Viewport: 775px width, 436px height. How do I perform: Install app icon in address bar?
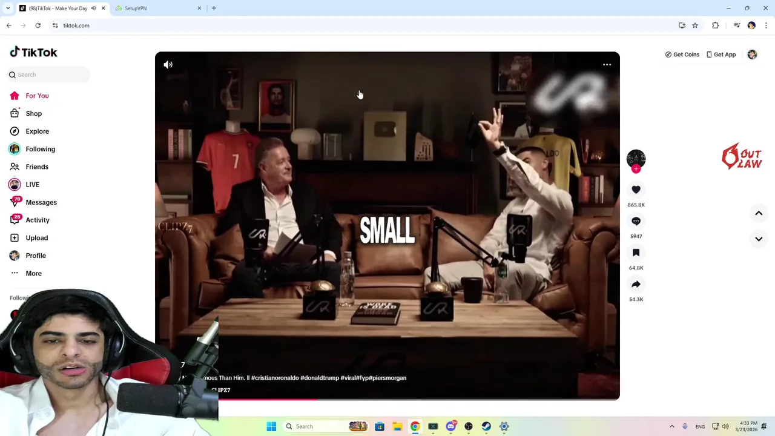[x=682, y=25]
